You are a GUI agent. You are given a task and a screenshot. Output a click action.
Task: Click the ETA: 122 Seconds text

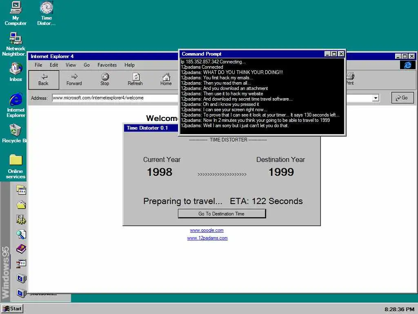coord(266,201)
